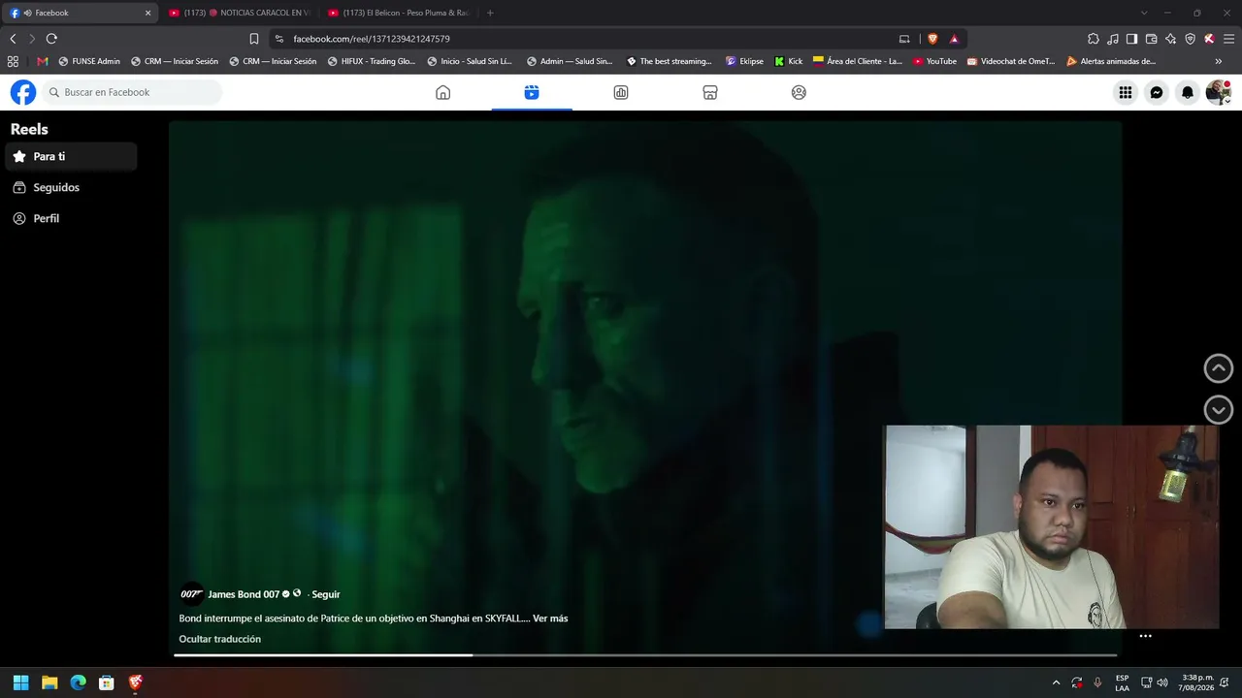The height and width of the screenshot is (698, 1242).
Task: Open the bookmarks bar apps grid icon
Action: pyautogui.click(x=13, y=61)
